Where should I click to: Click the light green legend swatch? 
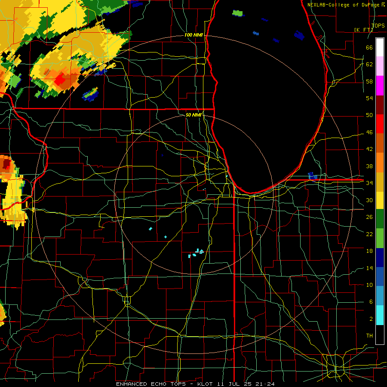pos(380,238)
